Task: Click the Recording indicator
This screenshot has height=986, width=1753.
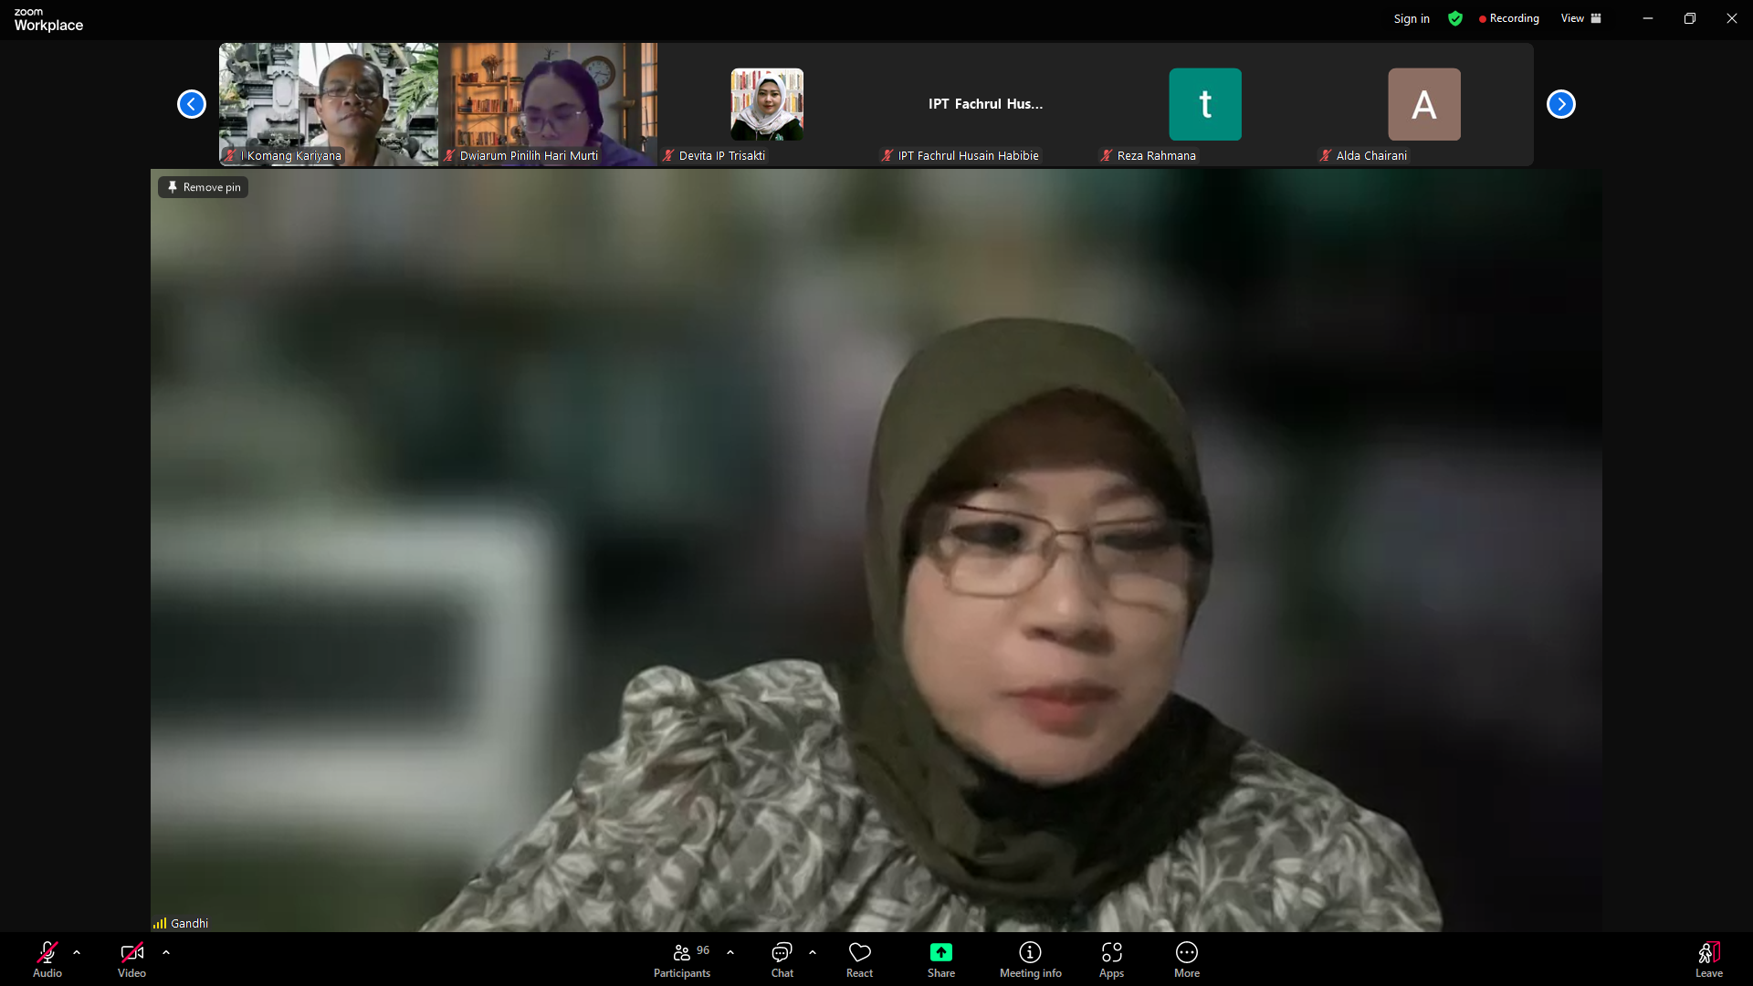Action: tap(1509, 18)
